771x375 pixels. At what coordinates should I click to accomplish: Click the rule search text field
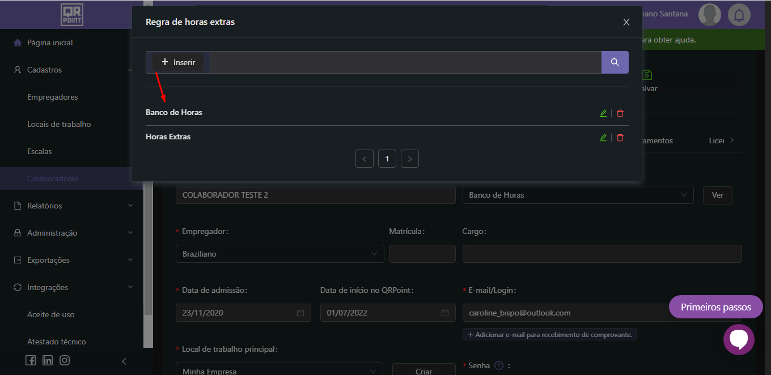coord(405,62)
